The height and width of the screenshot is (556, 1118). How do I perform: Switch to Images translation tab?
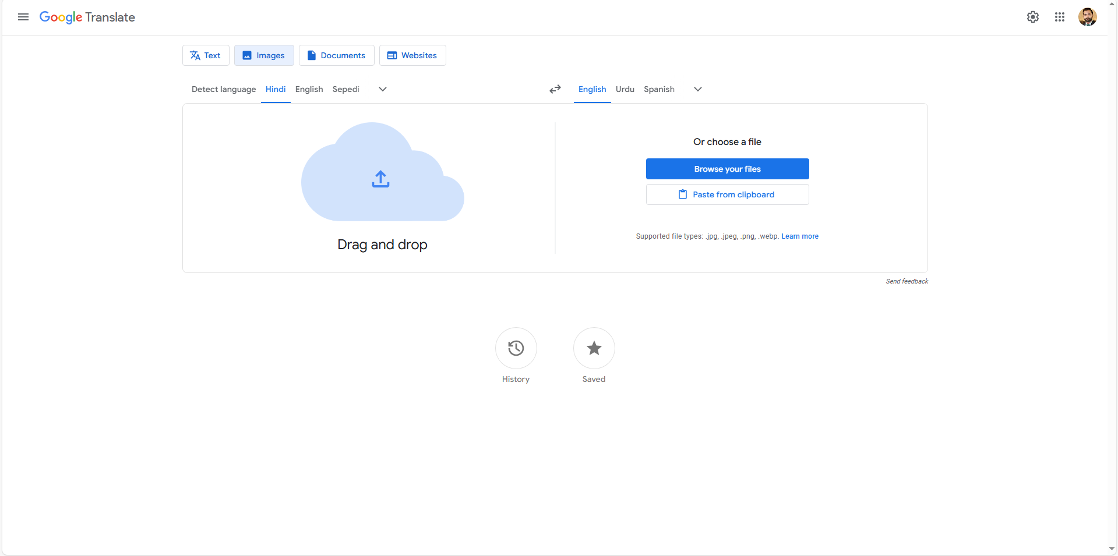[264, 55]
